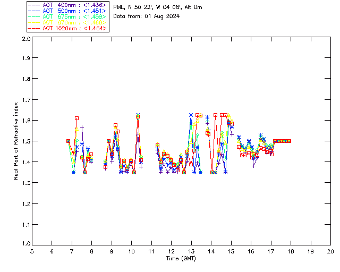This screenshot has width=340, height=272.
Task: Click the red dashed line sample in legend
Action: (x=34, y=28)
